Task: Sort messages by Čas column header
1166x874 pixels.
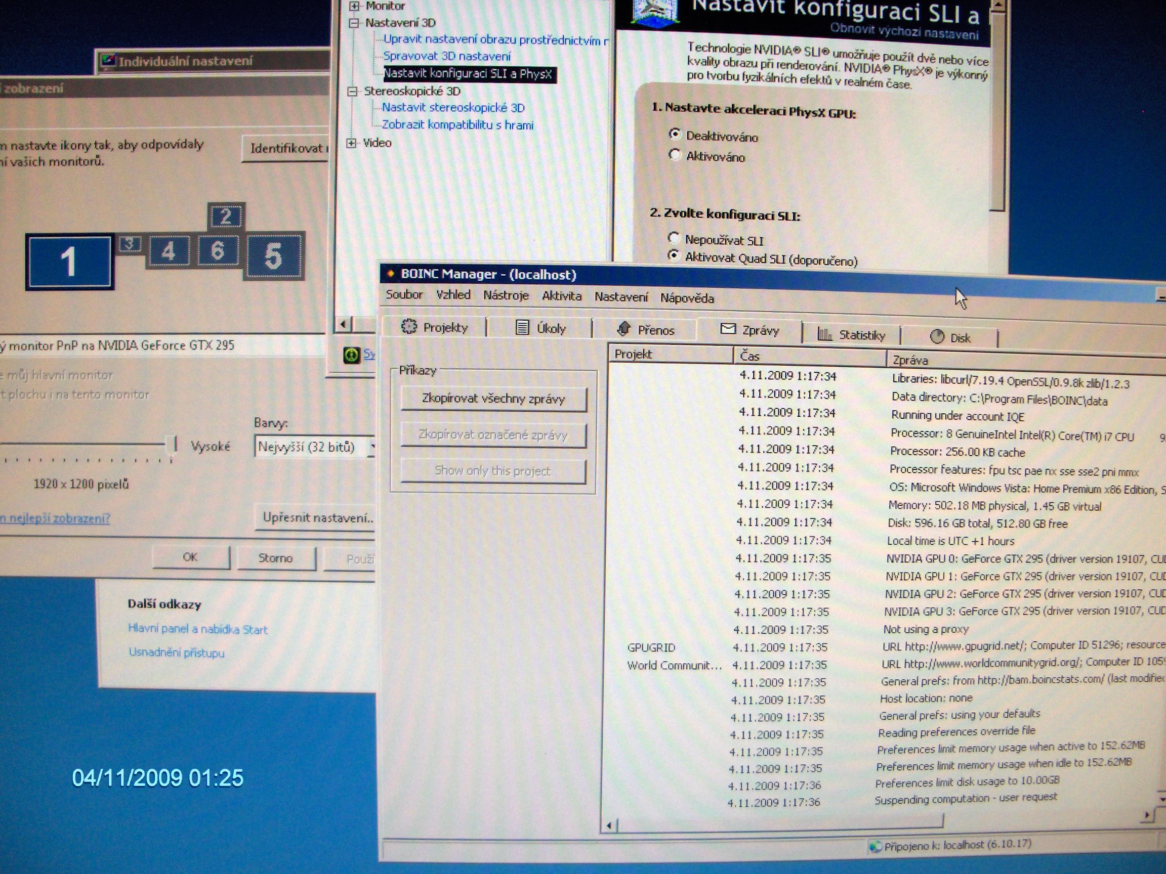Action: (810, 357)
